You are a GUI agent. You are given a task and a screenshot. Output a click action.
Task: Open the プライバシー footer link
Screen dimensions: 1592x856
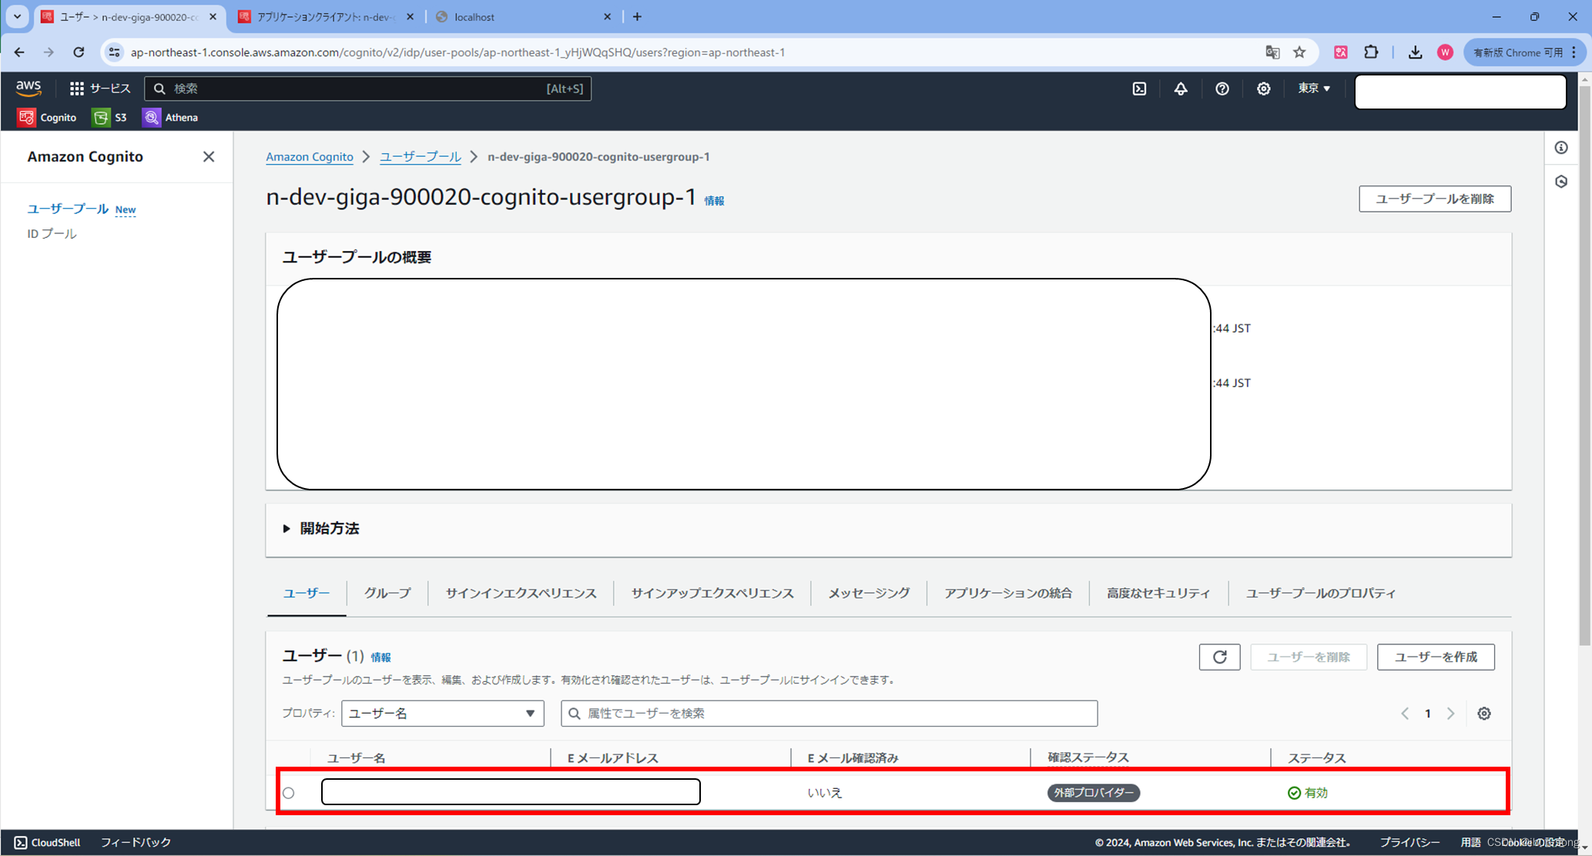coord(1409,842)
